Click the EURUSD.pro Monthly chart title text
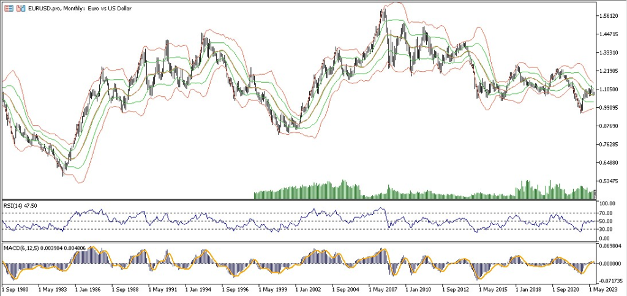This screenshot has width=627, height=296. pyautogui.click(x=72, y=7)
